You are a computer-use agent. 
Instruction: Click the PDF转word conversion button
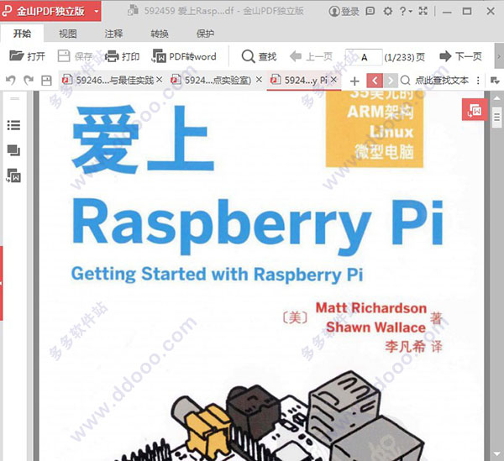point(184,56)
